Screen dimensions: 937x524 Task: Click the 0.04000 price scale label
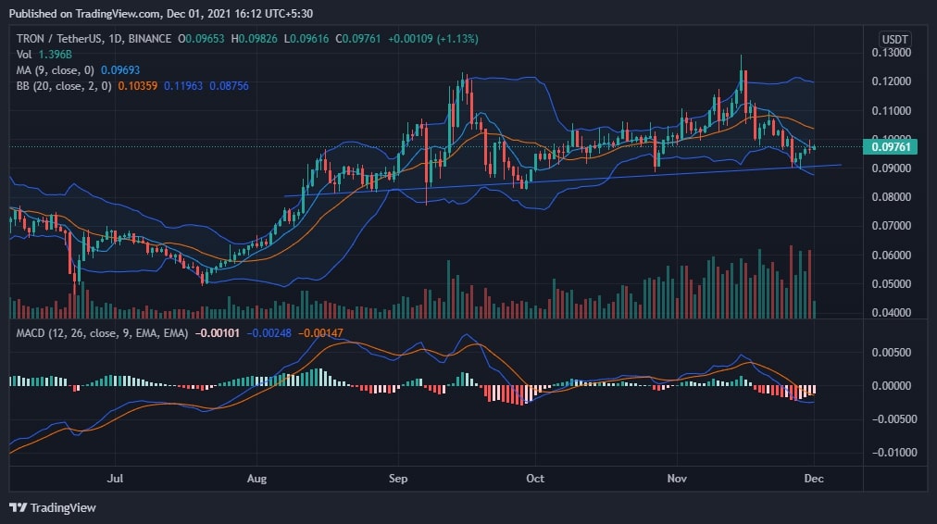[x=894, y=313]
